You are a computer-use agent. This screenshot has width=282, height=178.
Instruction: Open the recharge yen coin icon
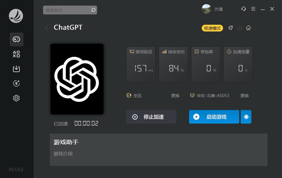16,83
